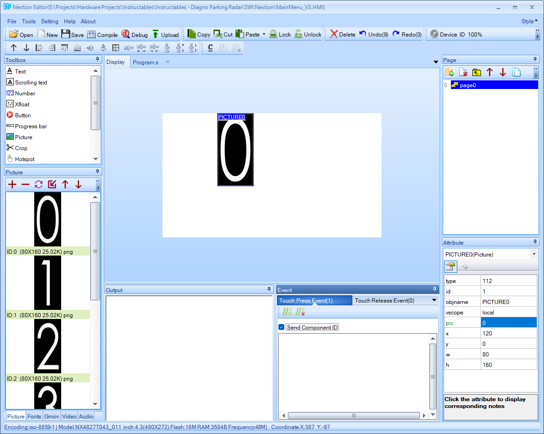The width and height of the screenshot is (544, 434).
Task: Click the Compile toolbar button
Action: 102,34
